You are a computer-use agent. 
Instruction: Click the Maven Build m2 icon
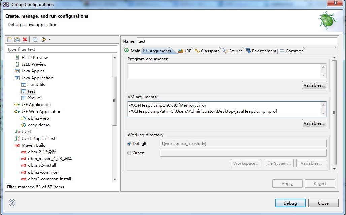(17, 145)
